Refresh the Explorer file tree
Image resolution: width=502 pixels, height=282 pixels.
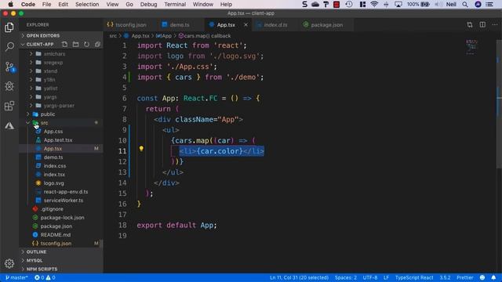click(x=86, y=44)
